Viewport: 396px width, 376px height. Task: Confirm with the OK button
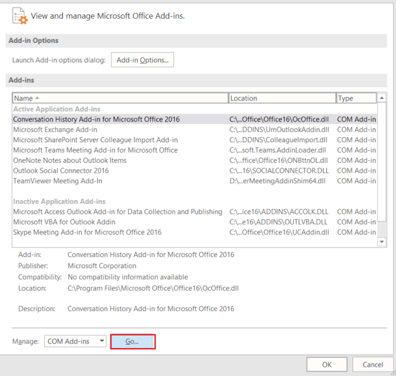[327, 364]
